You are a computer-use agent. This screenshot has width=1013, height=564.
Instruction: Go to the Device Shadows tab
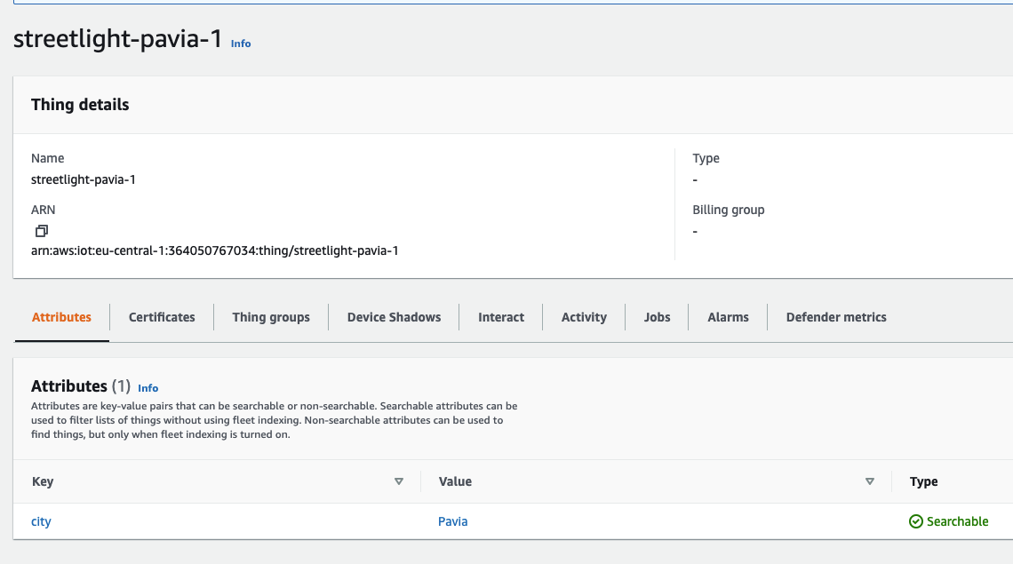tap(394, 317)
